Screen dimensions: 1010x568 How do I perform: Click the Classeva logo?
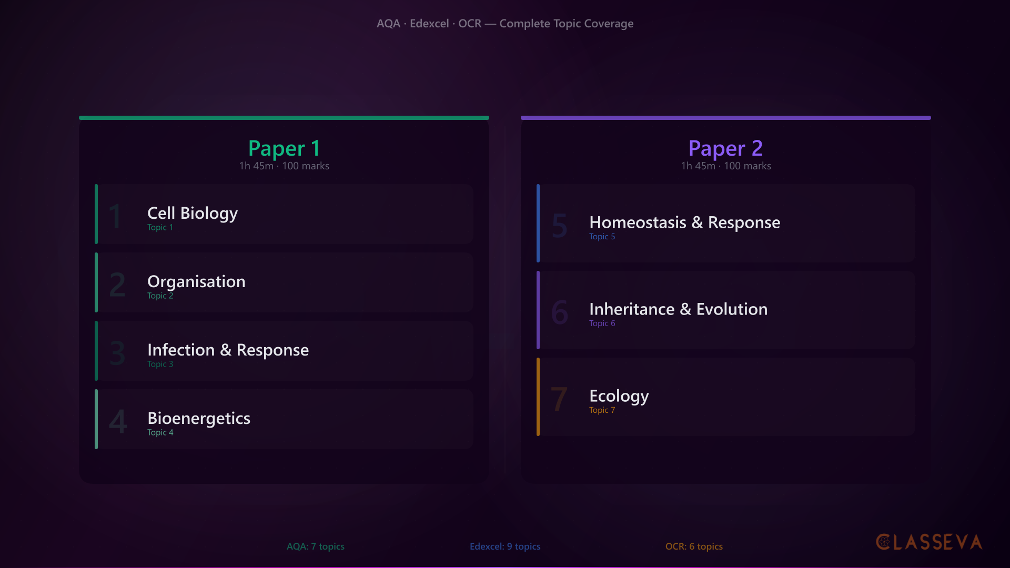pyautogui.click(x=929, y=542)
